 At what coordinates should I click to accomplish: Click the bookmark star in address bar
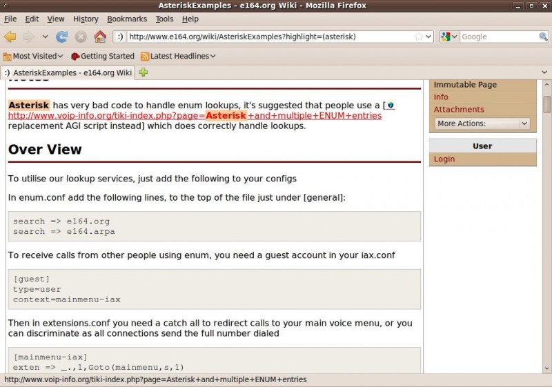click(x=418, y=37)
